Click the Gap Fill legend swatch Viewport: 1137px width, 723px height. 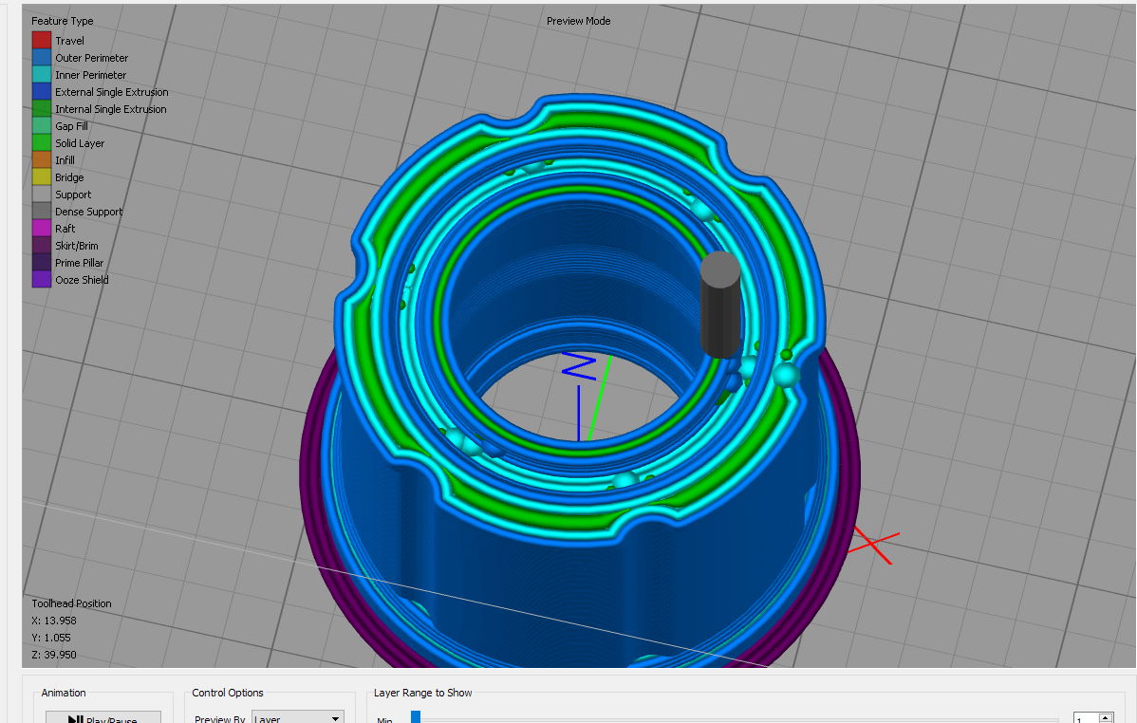pyautogui.click(x=42, y=126)
